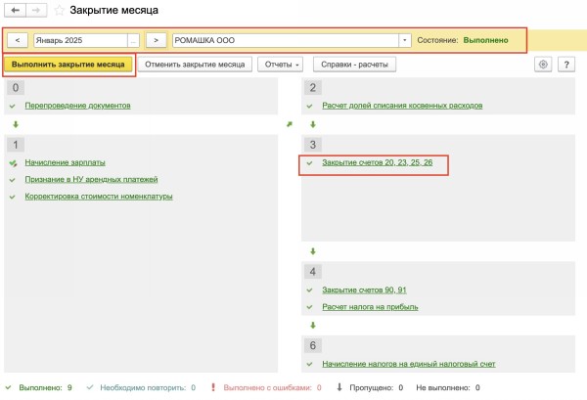Click the forward navigation arrow
587x400 pixels.
tap(37, 10)
